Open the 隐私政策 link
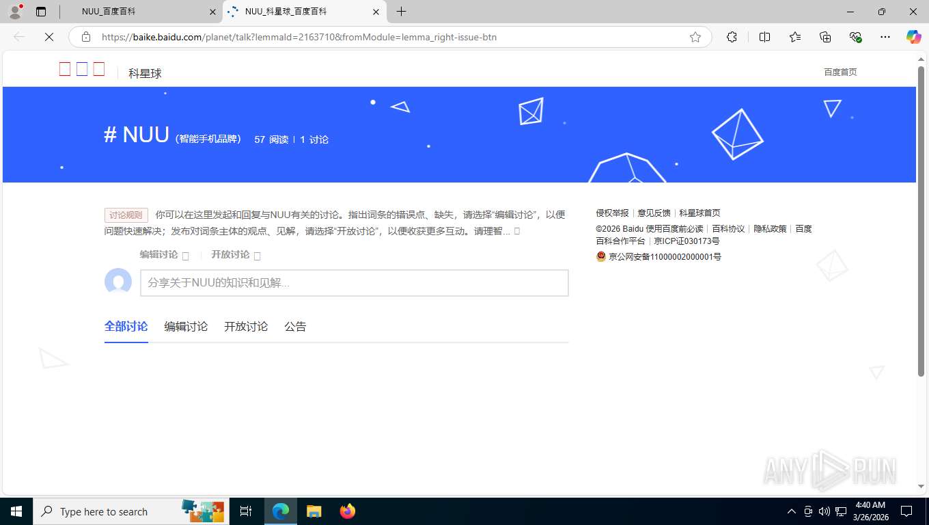The height and width of the screenshot is (525, 929). 770,229
